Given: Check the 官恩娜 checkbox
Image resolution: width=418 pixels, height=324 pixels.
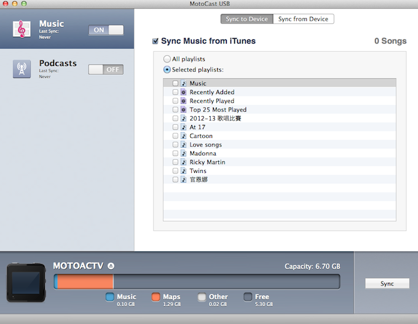Looking at the screenshot, I should coord(175,180).
